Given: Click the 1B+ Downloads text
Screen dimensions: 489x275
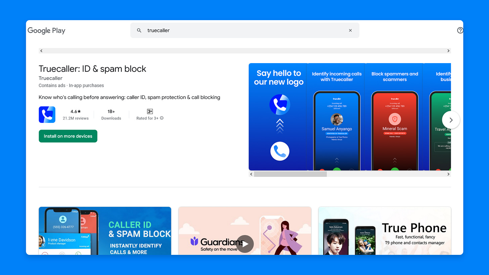Looking at the screenshot, I should click(x=111, y=114).
